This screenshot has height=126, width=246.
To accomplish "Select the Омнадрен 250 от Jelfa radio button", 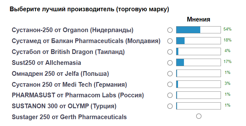I will click(x=170, y=74).
